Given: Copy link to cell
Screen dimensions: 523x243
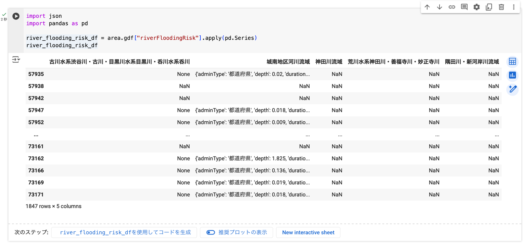Looking at the screenshot, I should point(452,7).
